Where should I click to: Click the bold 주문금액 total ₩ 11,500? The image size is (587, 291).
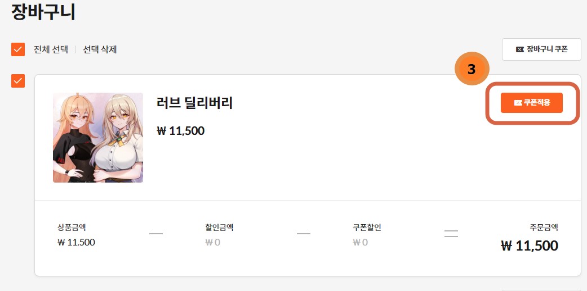529,245
